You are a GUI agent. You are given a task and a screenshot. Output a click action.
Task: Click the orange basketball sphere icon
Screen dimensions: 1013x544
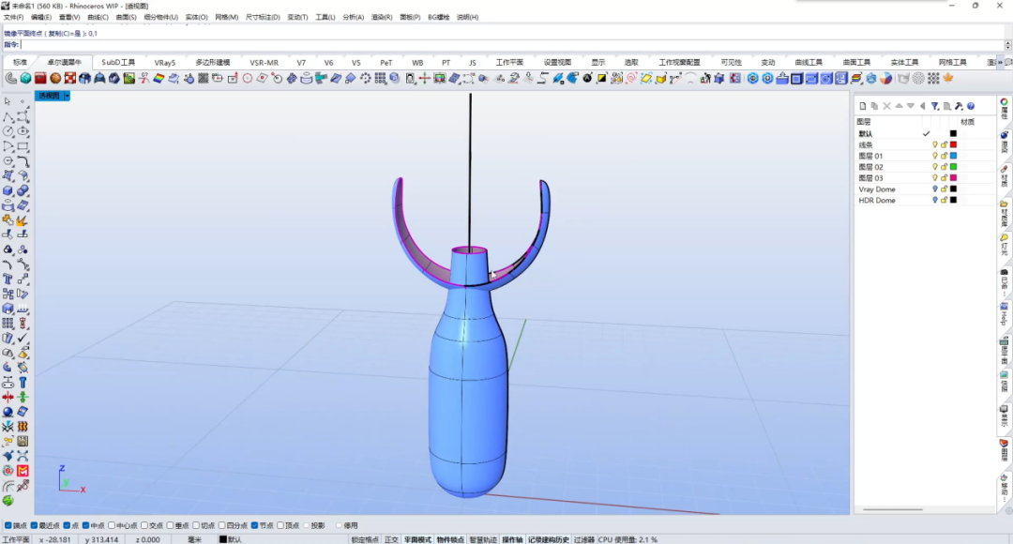[55, 78]
